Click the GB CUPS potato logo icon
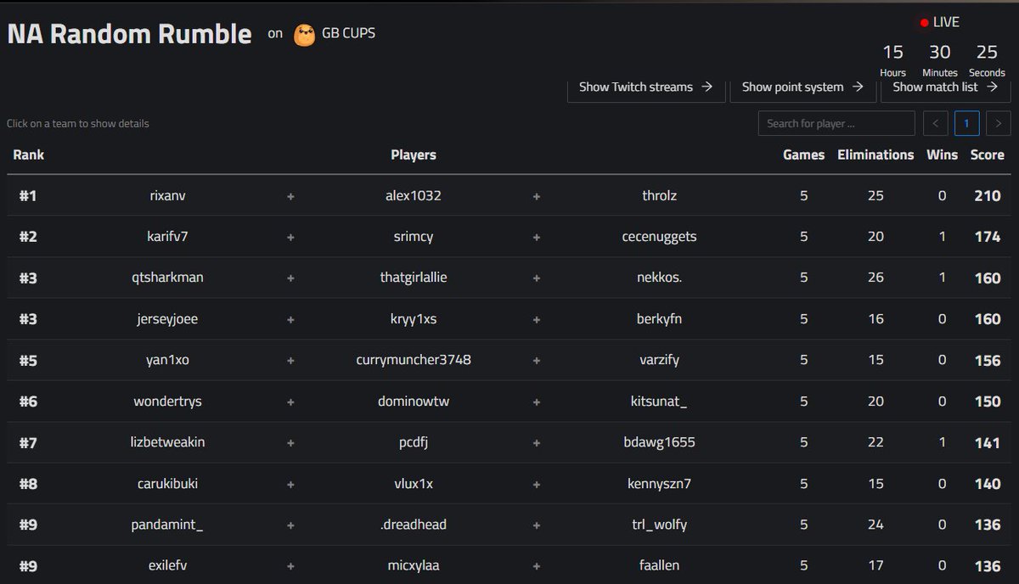 tap(304, 35)
